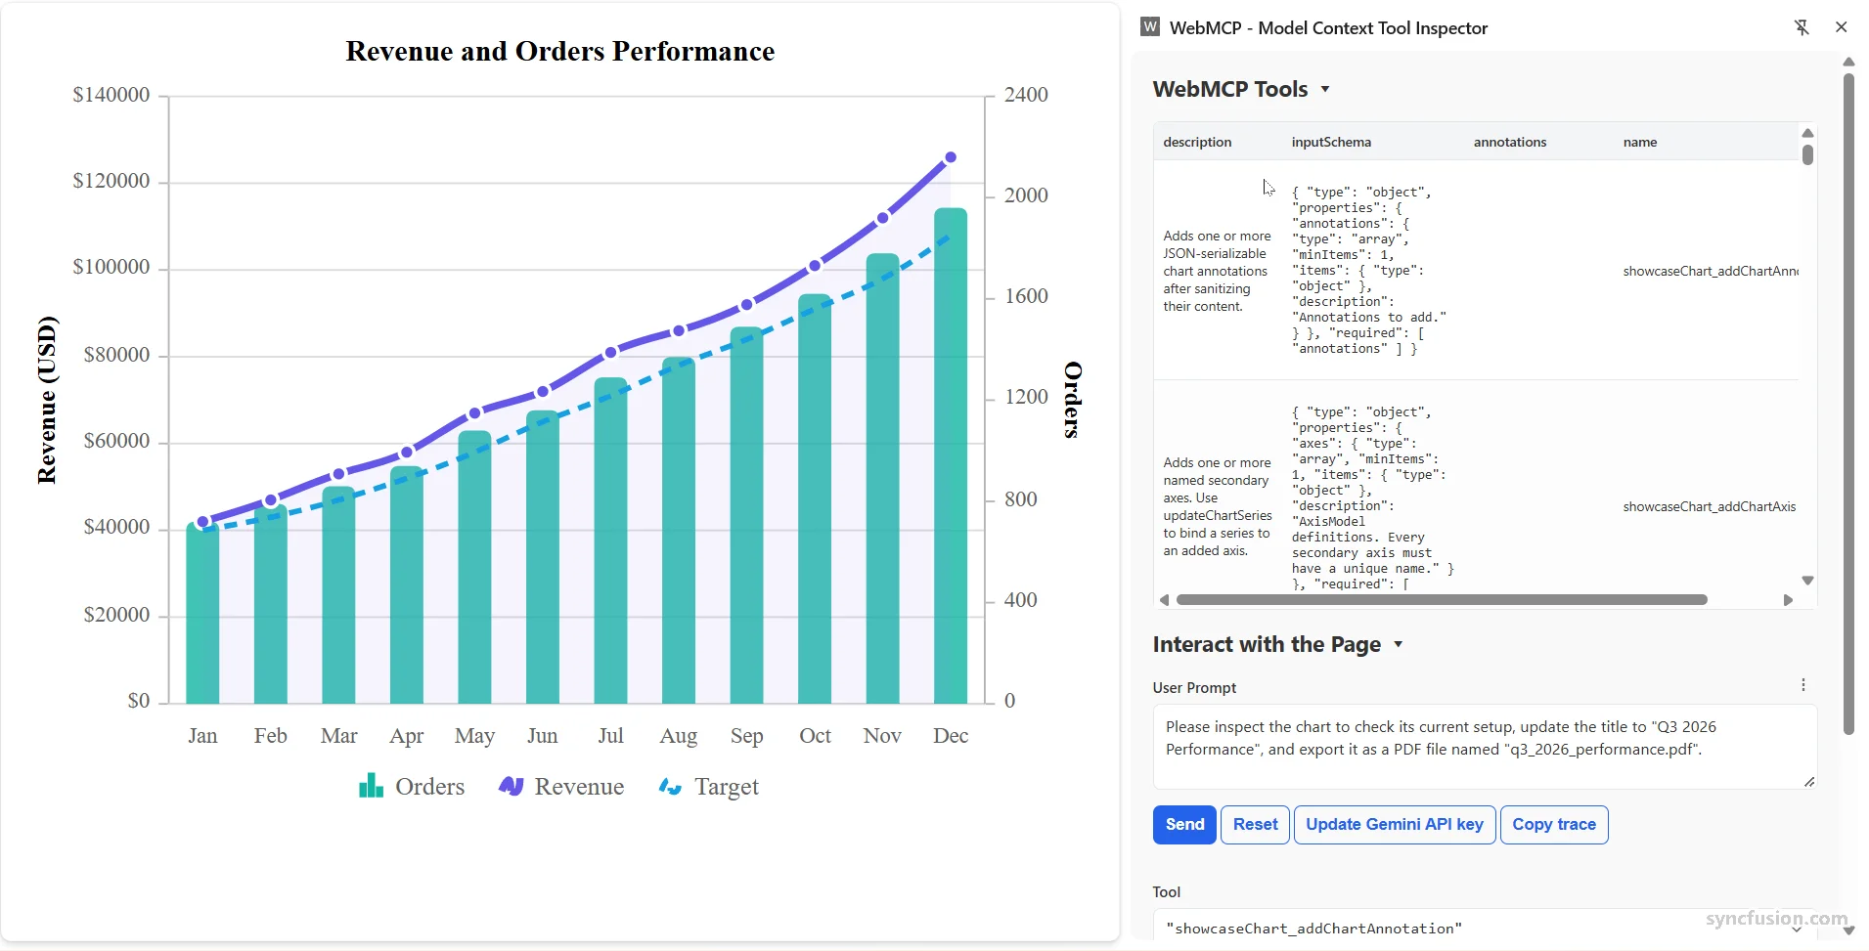This screenshot has width=1869, height=951.
Task: Click the annotations column header
Action: pyautogui.click(x=1510, y=142)
